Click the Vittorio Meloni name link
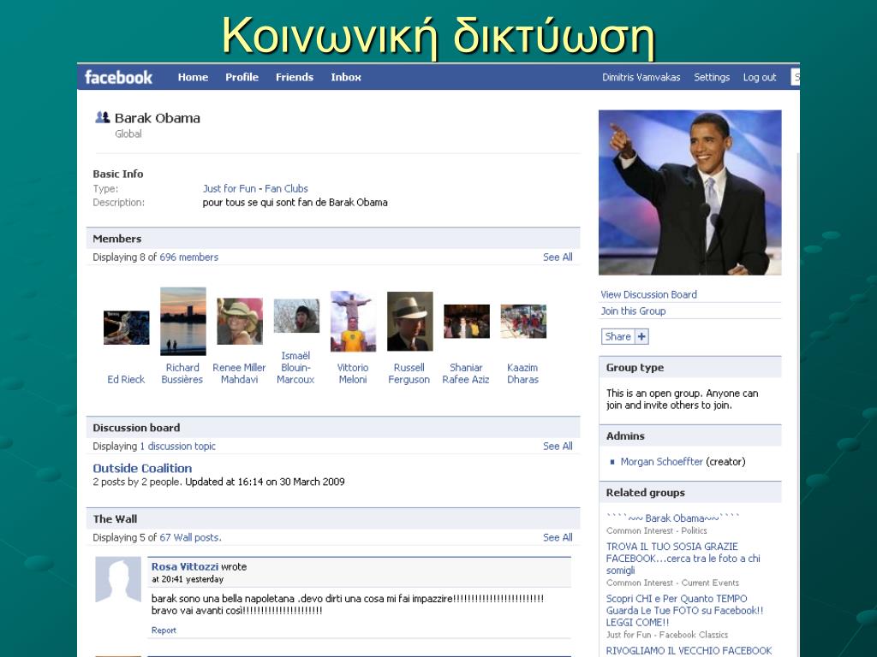The image size is (877, 657). (352, 373)
